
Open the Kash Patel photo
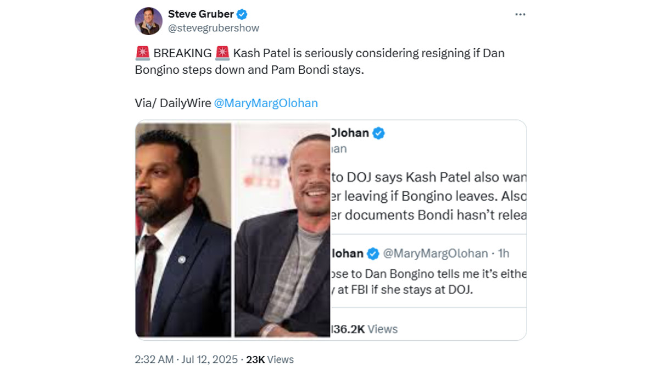[x=183, y=229]
